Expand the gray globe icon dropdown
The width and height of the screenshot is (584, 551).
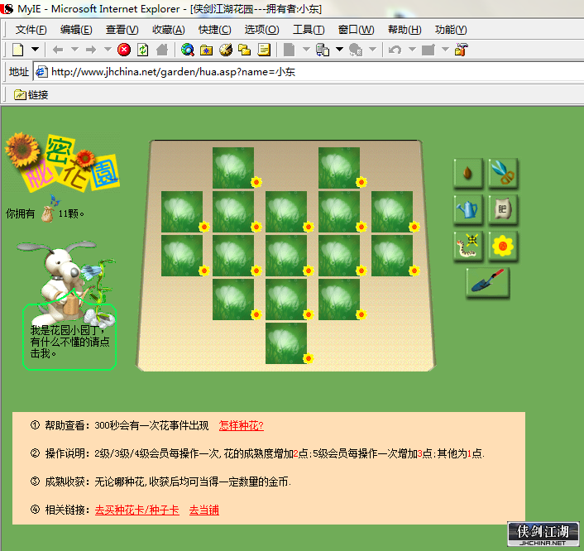pyautogui.click(x=372, y=49)
